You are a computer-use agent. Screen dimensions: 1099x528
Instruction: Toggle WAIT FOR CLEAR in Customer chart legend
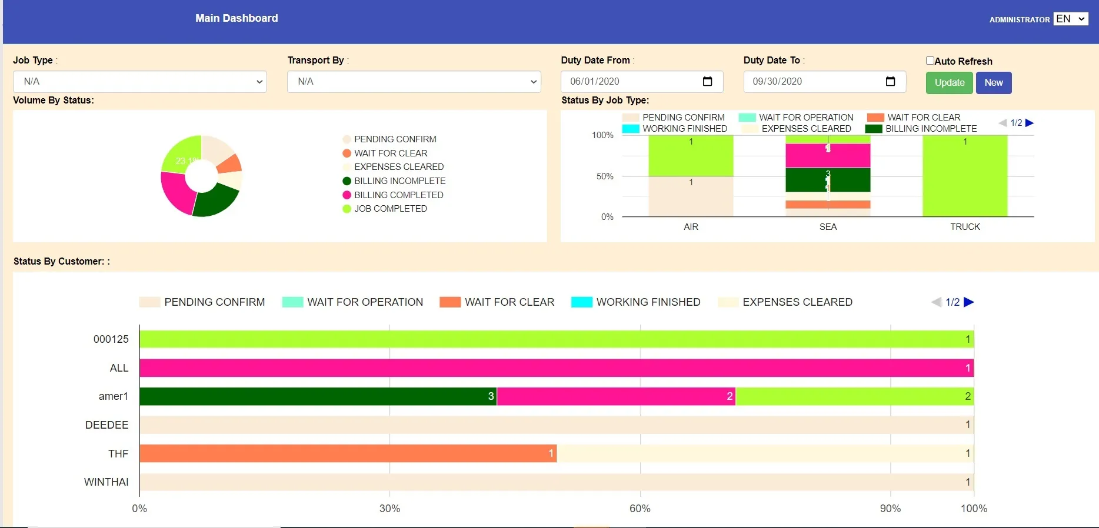coord(497,302)
